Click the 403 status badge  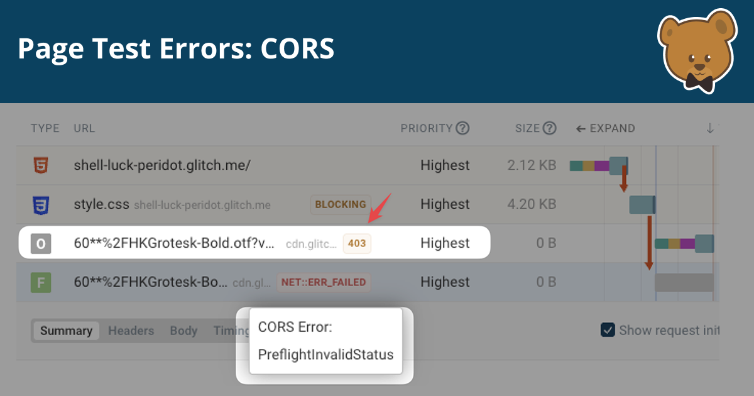[x=356, y=243]
